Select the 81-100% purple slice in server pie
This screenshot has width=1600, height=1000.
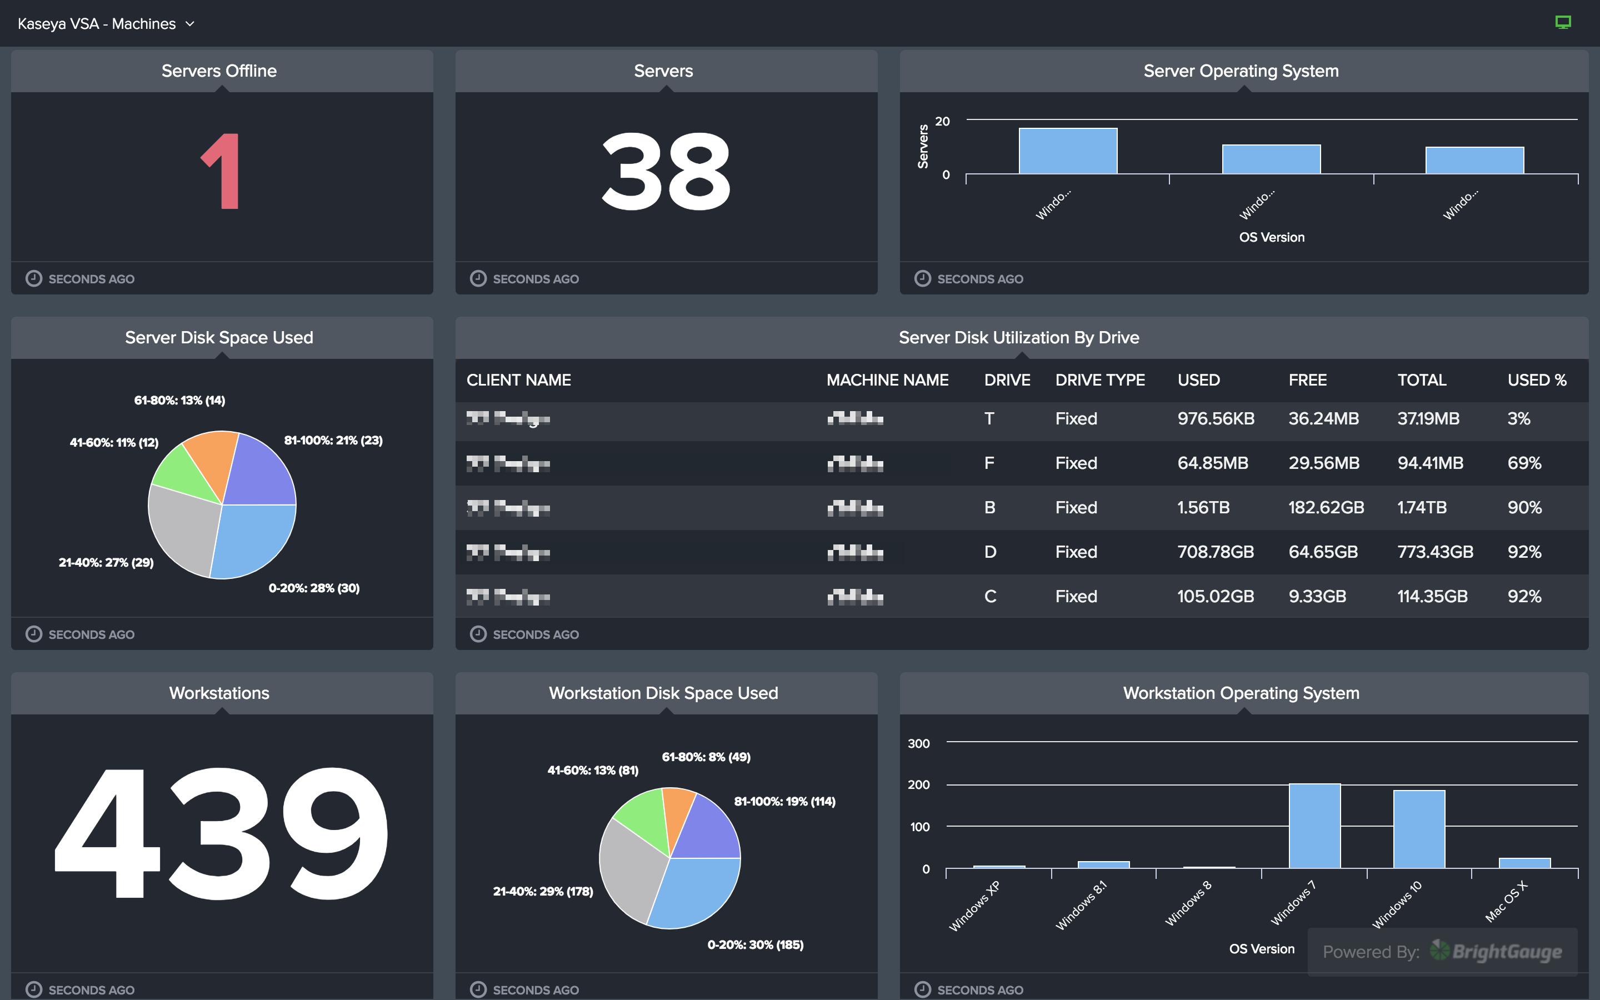[x=261, y=473]
